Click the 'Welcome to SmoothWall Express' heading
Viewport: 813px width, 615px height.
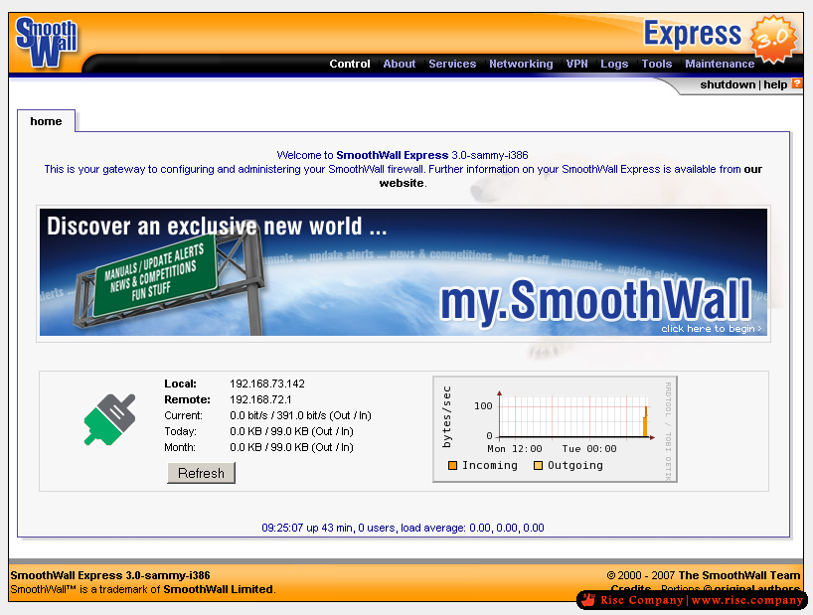(403, 155)
